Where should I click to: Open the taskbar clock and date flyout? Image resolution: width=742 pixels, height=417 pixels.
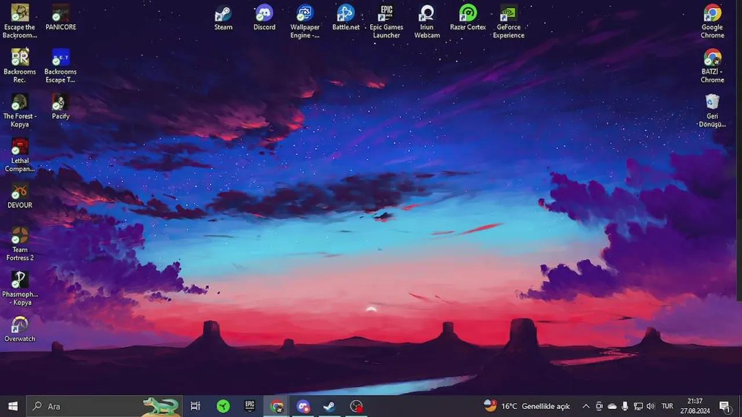(x=694, y=406)
